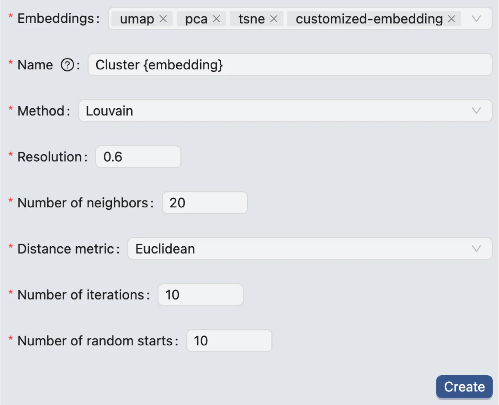Image resolution: width=499 pixels, height=405 pixels.
Task: Click the Name input containing Cluster {embedding}
Action: [290, 65]
